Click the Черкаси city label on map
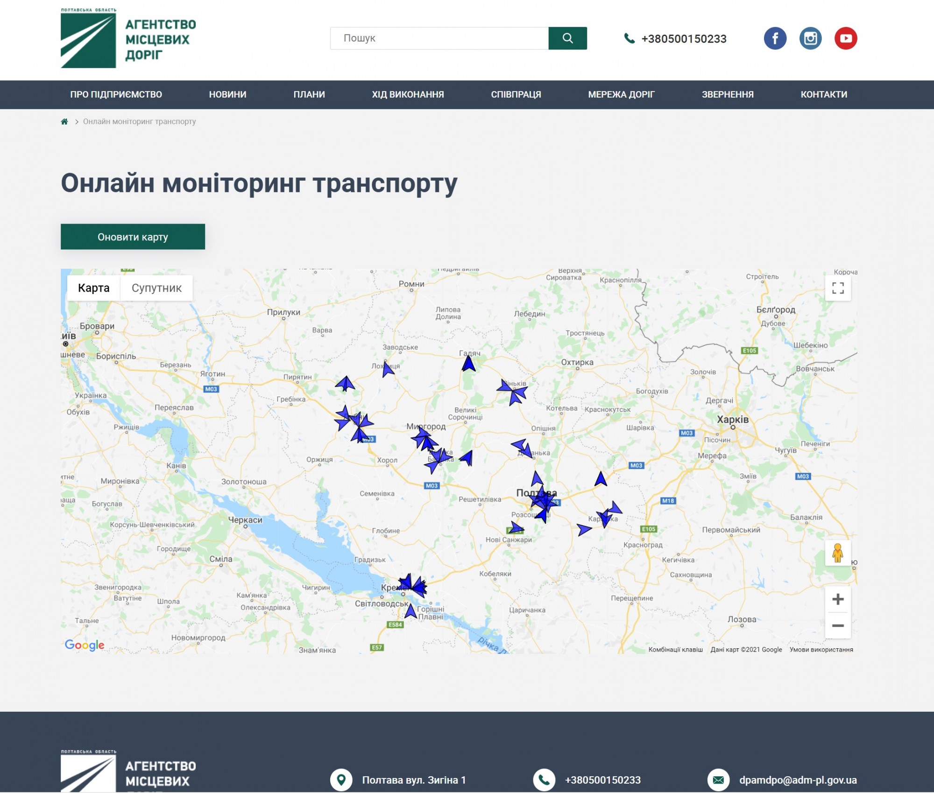 coord(245,520)
